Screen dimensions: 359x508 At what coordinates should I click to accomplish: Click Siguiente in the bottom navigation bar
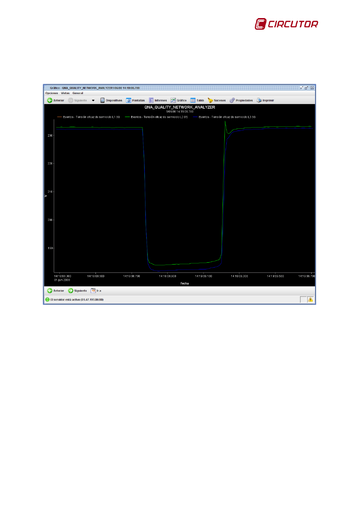click(x=77, y=291)
